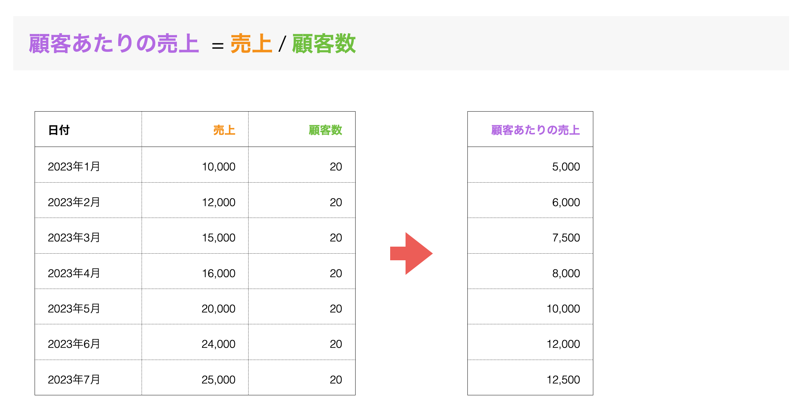This screenshot has width=802, height=417.
Task: Click the red right-pointing arrow
Action: tap(411, 253)
